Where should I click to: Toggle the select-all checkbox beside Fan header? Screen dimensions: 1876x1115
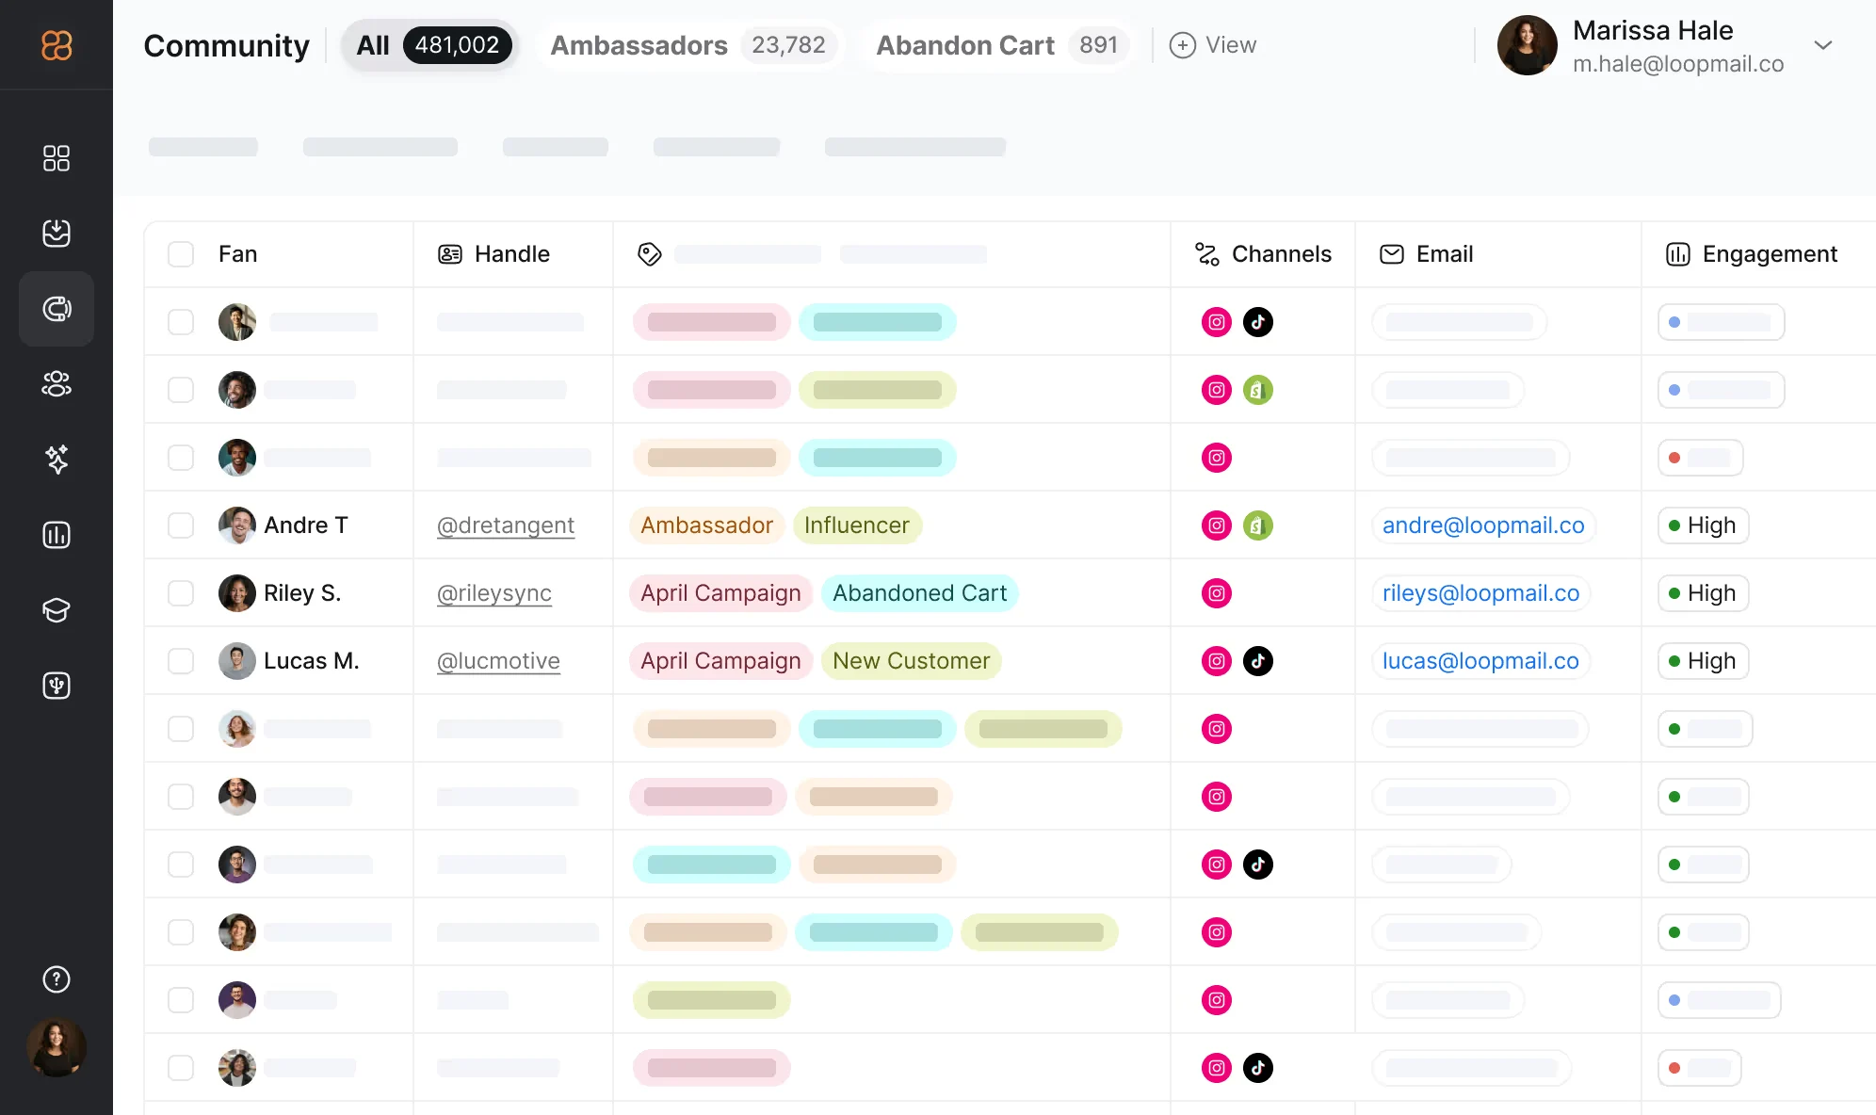click(181, 254)
